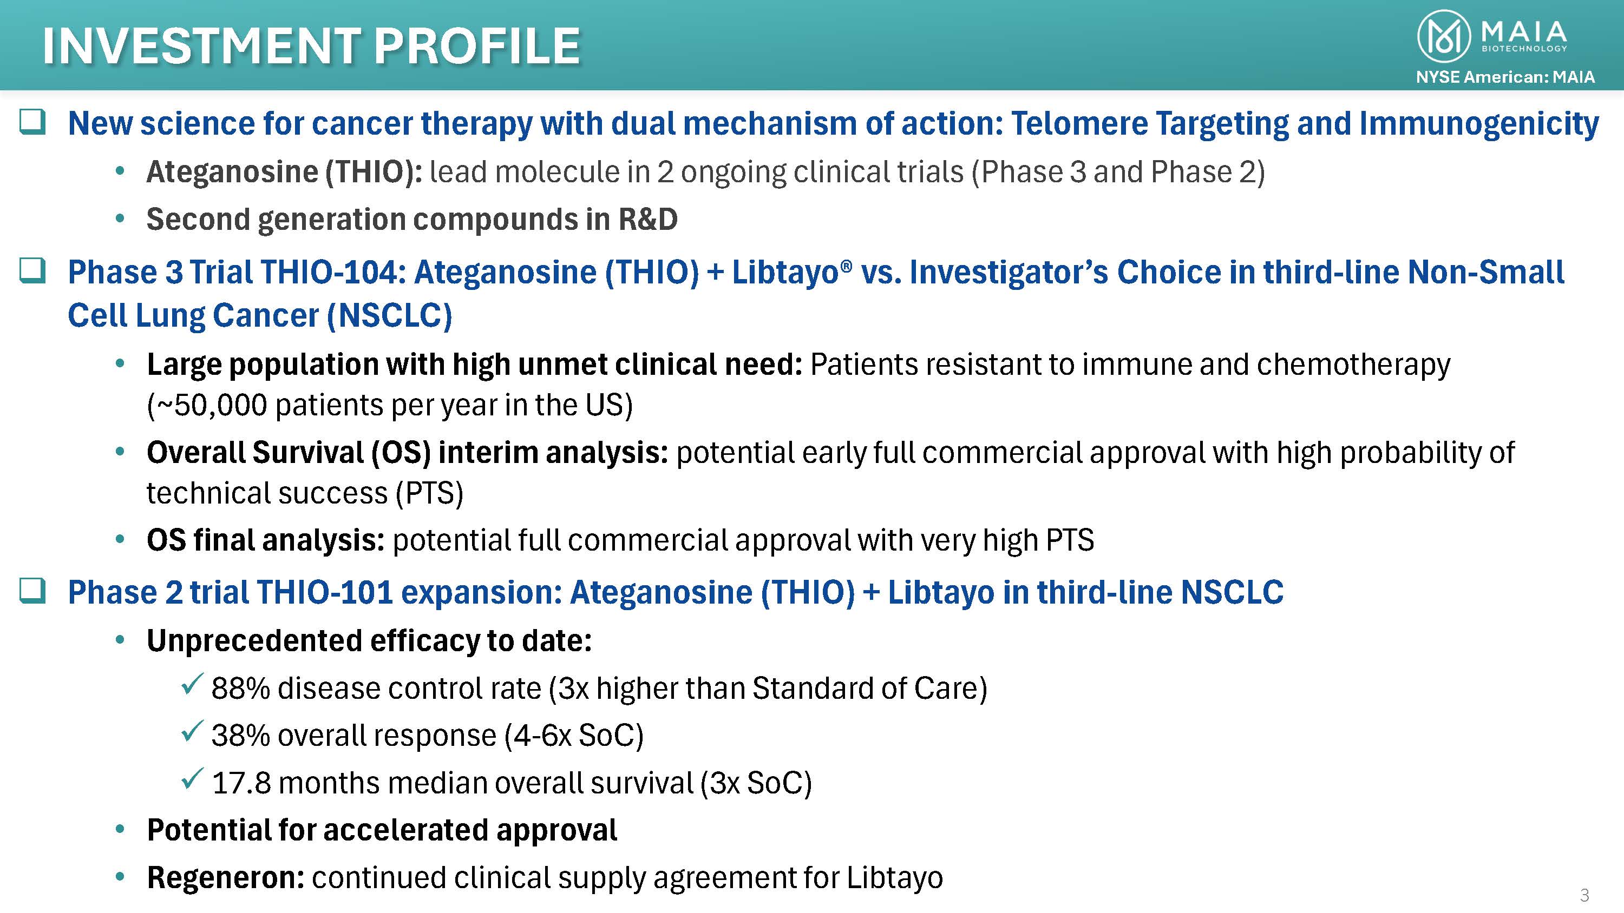The image size is (1624, 913).
Task: Click the bullet dot before Ateganosine (THIO) lead molecule
Action: pos(120,171)
